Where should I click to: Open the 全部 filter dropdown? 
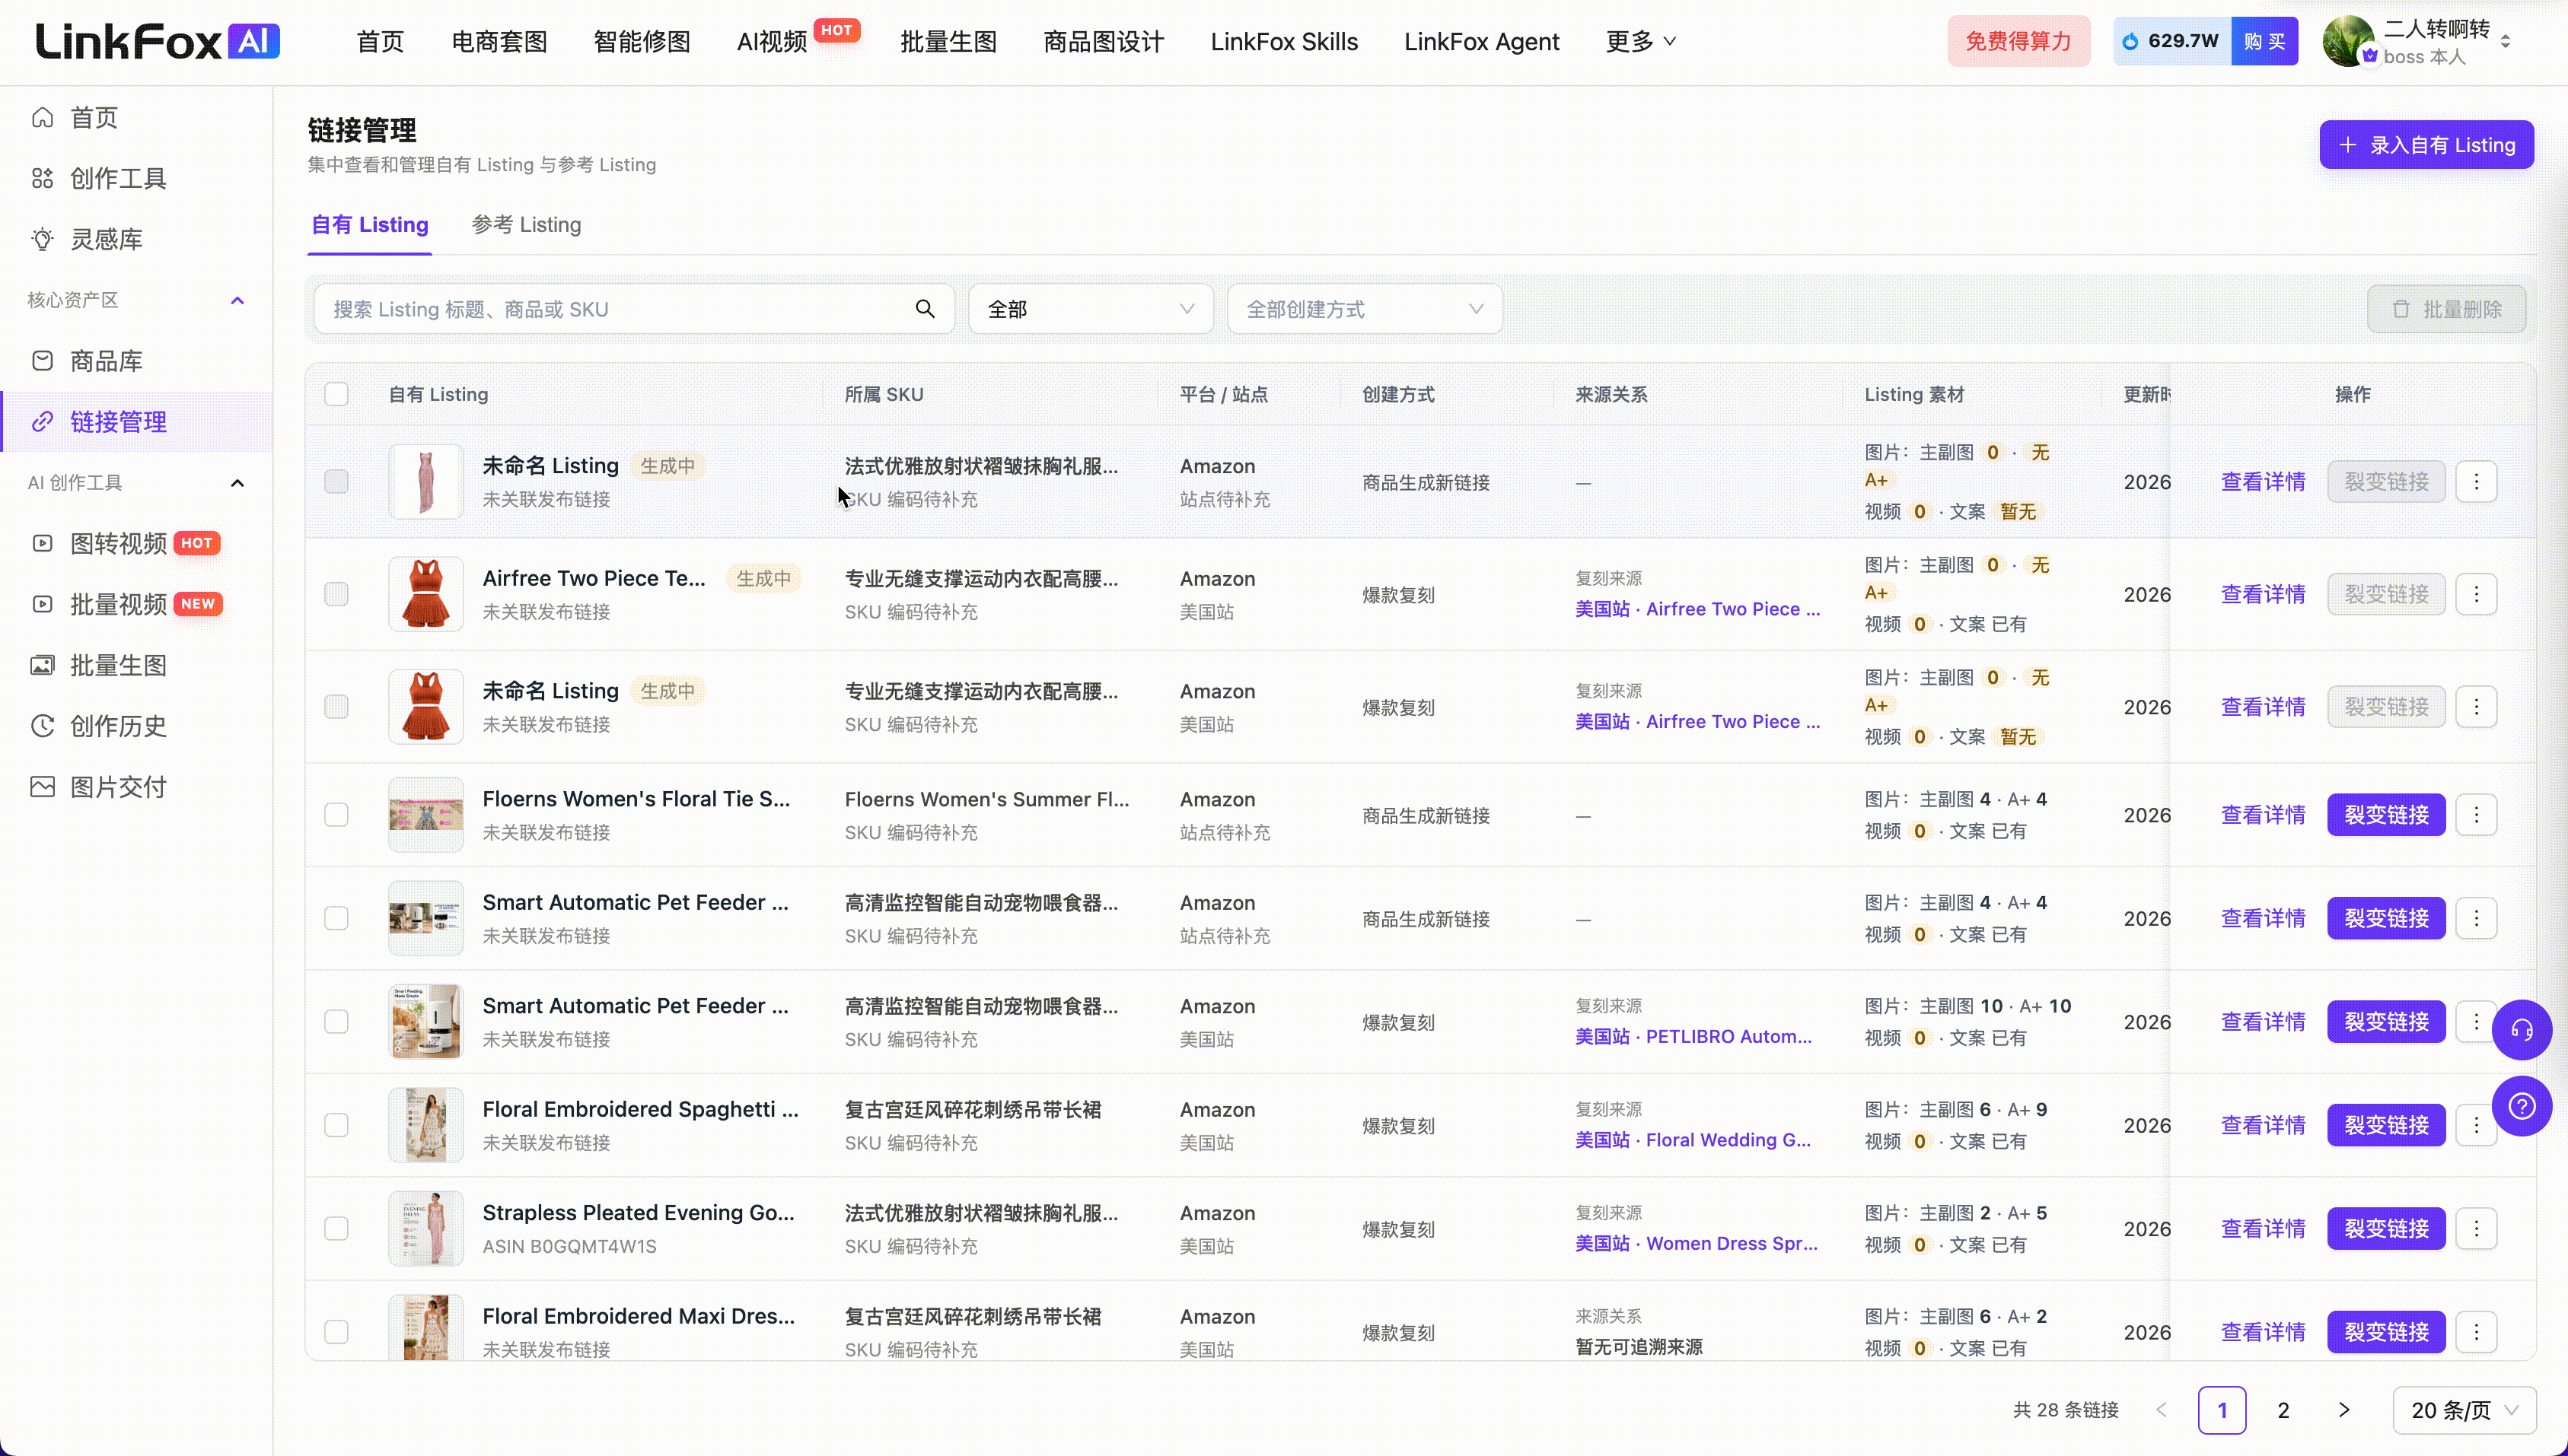coord(1091,309)
